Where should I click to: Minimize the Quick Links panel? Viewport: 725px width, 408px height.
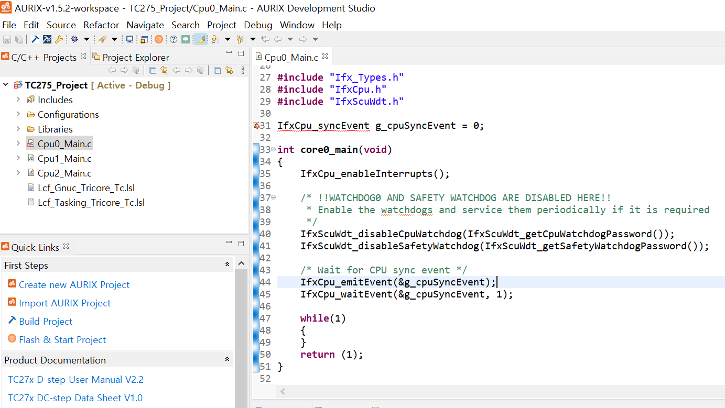229,243
